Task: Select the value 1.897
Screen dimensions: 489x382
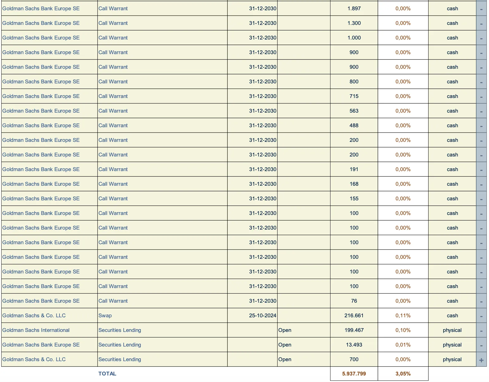Action: [x=354, y=8]
